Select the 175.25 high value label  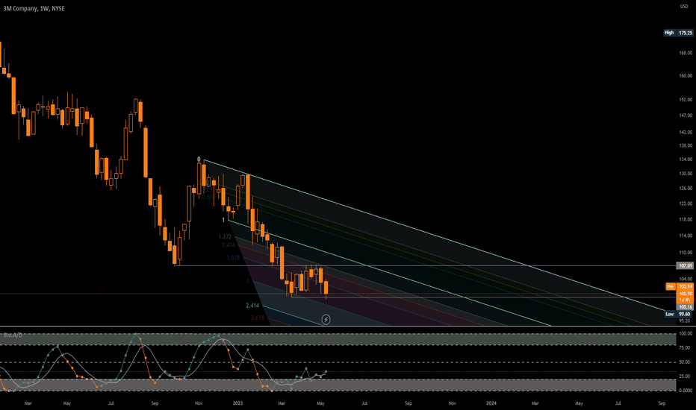[x=686, y=33]
